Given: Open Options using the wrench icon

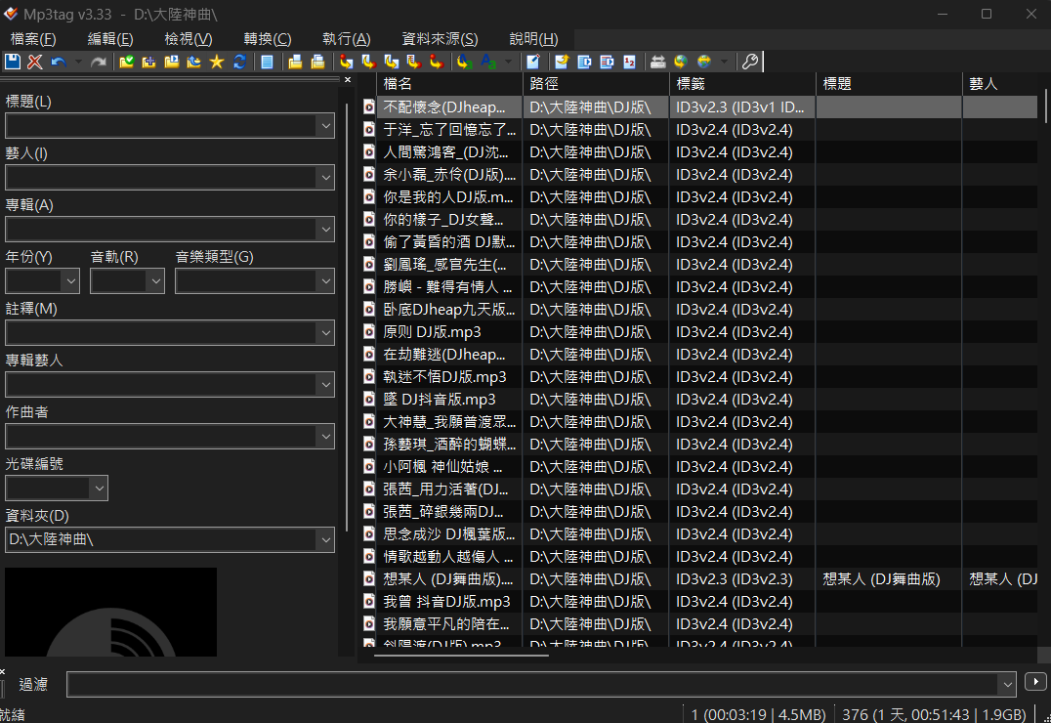Looking at the screenshot, I should [x=750, y=61].
